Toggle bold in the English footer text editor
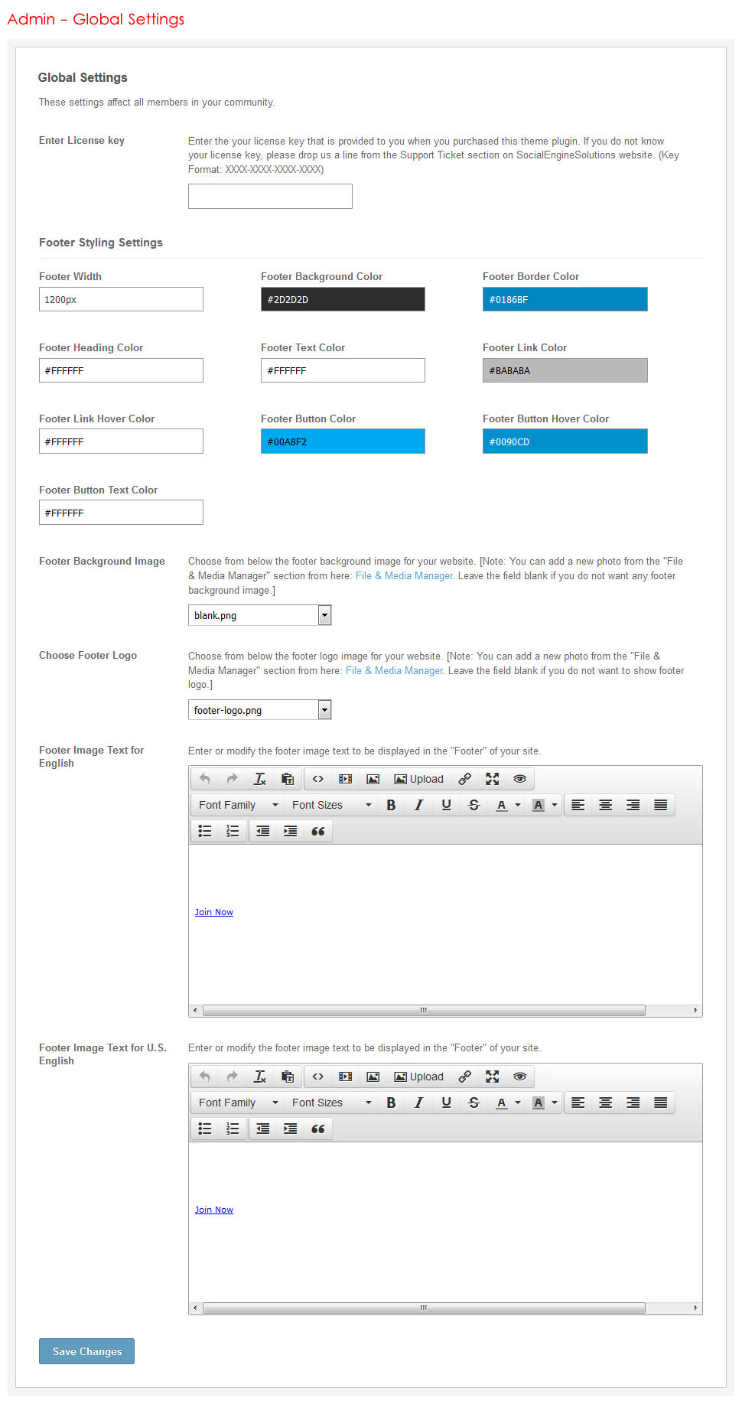The width and height of the screenshot is (742, 1404). (391, 805)
